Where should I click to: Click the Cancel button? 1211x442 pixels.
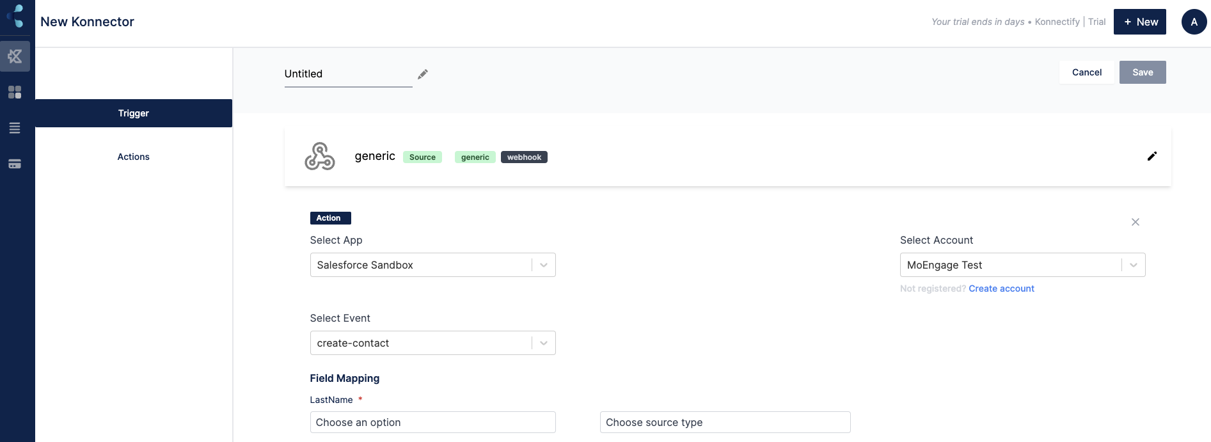coord(1086,72)
